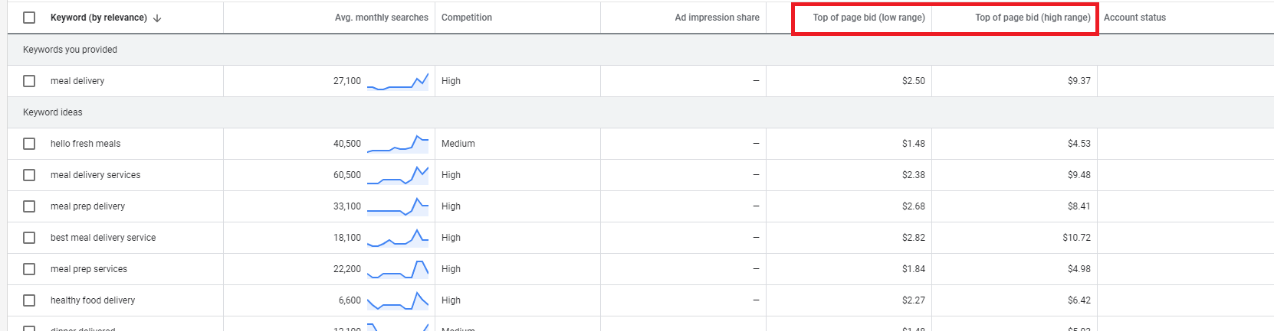The image size is (1274, 331).
Task: Check the box for meal delivery keyword
Action: click(29, 81)
